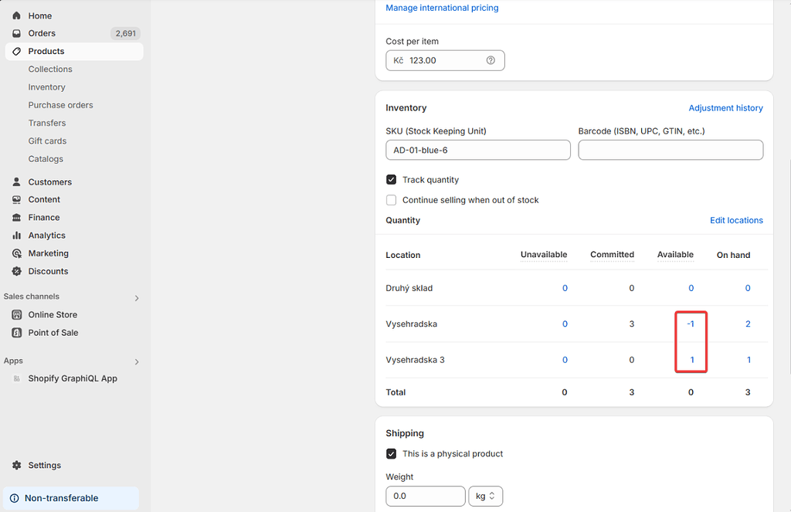The height and width of the screenshot is (512, 791).
Task: Open the weight unit kg selector
Action: coord(485,496)
